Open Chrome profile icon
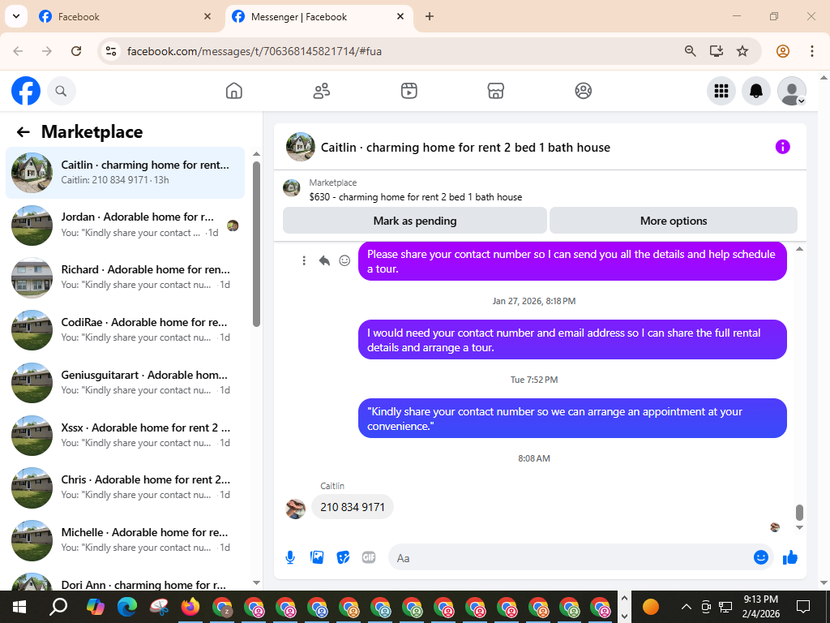830x623 pixels. [782, 51]
